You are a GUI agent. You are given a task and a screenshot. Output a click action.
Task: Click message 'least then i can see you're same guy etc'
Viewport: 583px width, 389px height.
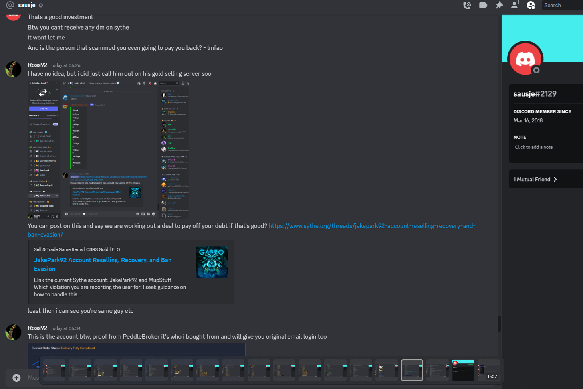81,311
